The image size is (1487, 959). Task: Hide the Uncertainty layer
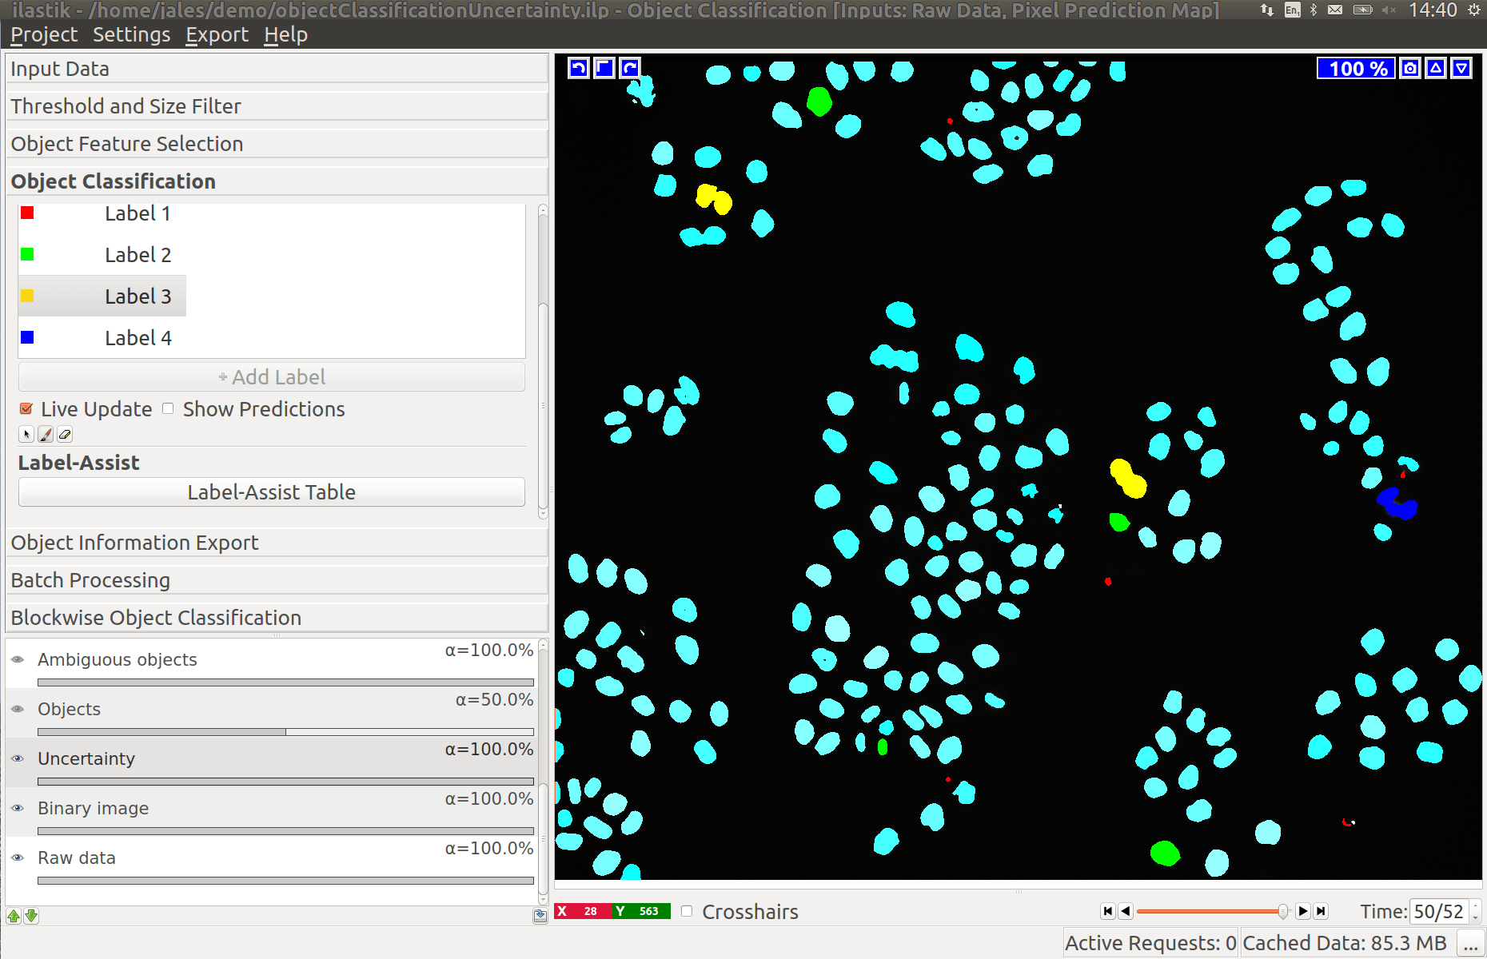pos(18,759)
